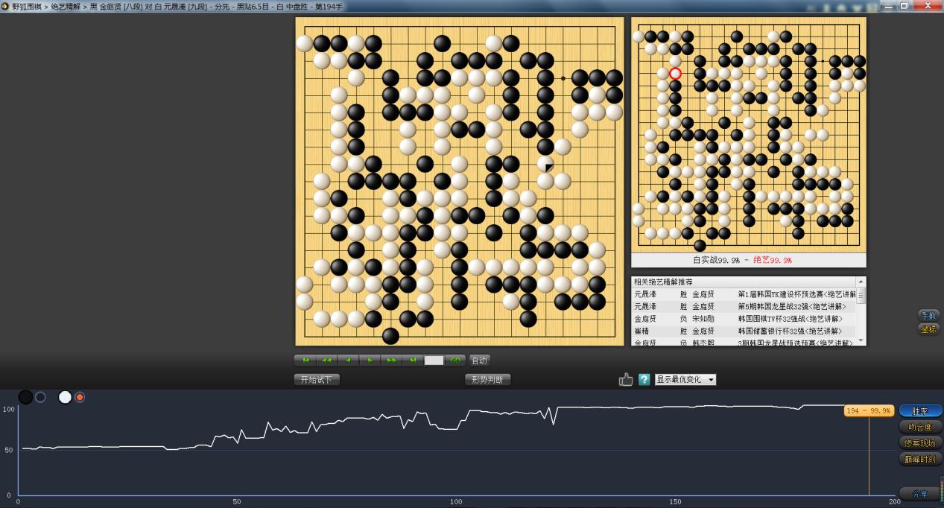Open the 巅峰时刻 panel
Viewport: 944px width, 508px height.
920,459
